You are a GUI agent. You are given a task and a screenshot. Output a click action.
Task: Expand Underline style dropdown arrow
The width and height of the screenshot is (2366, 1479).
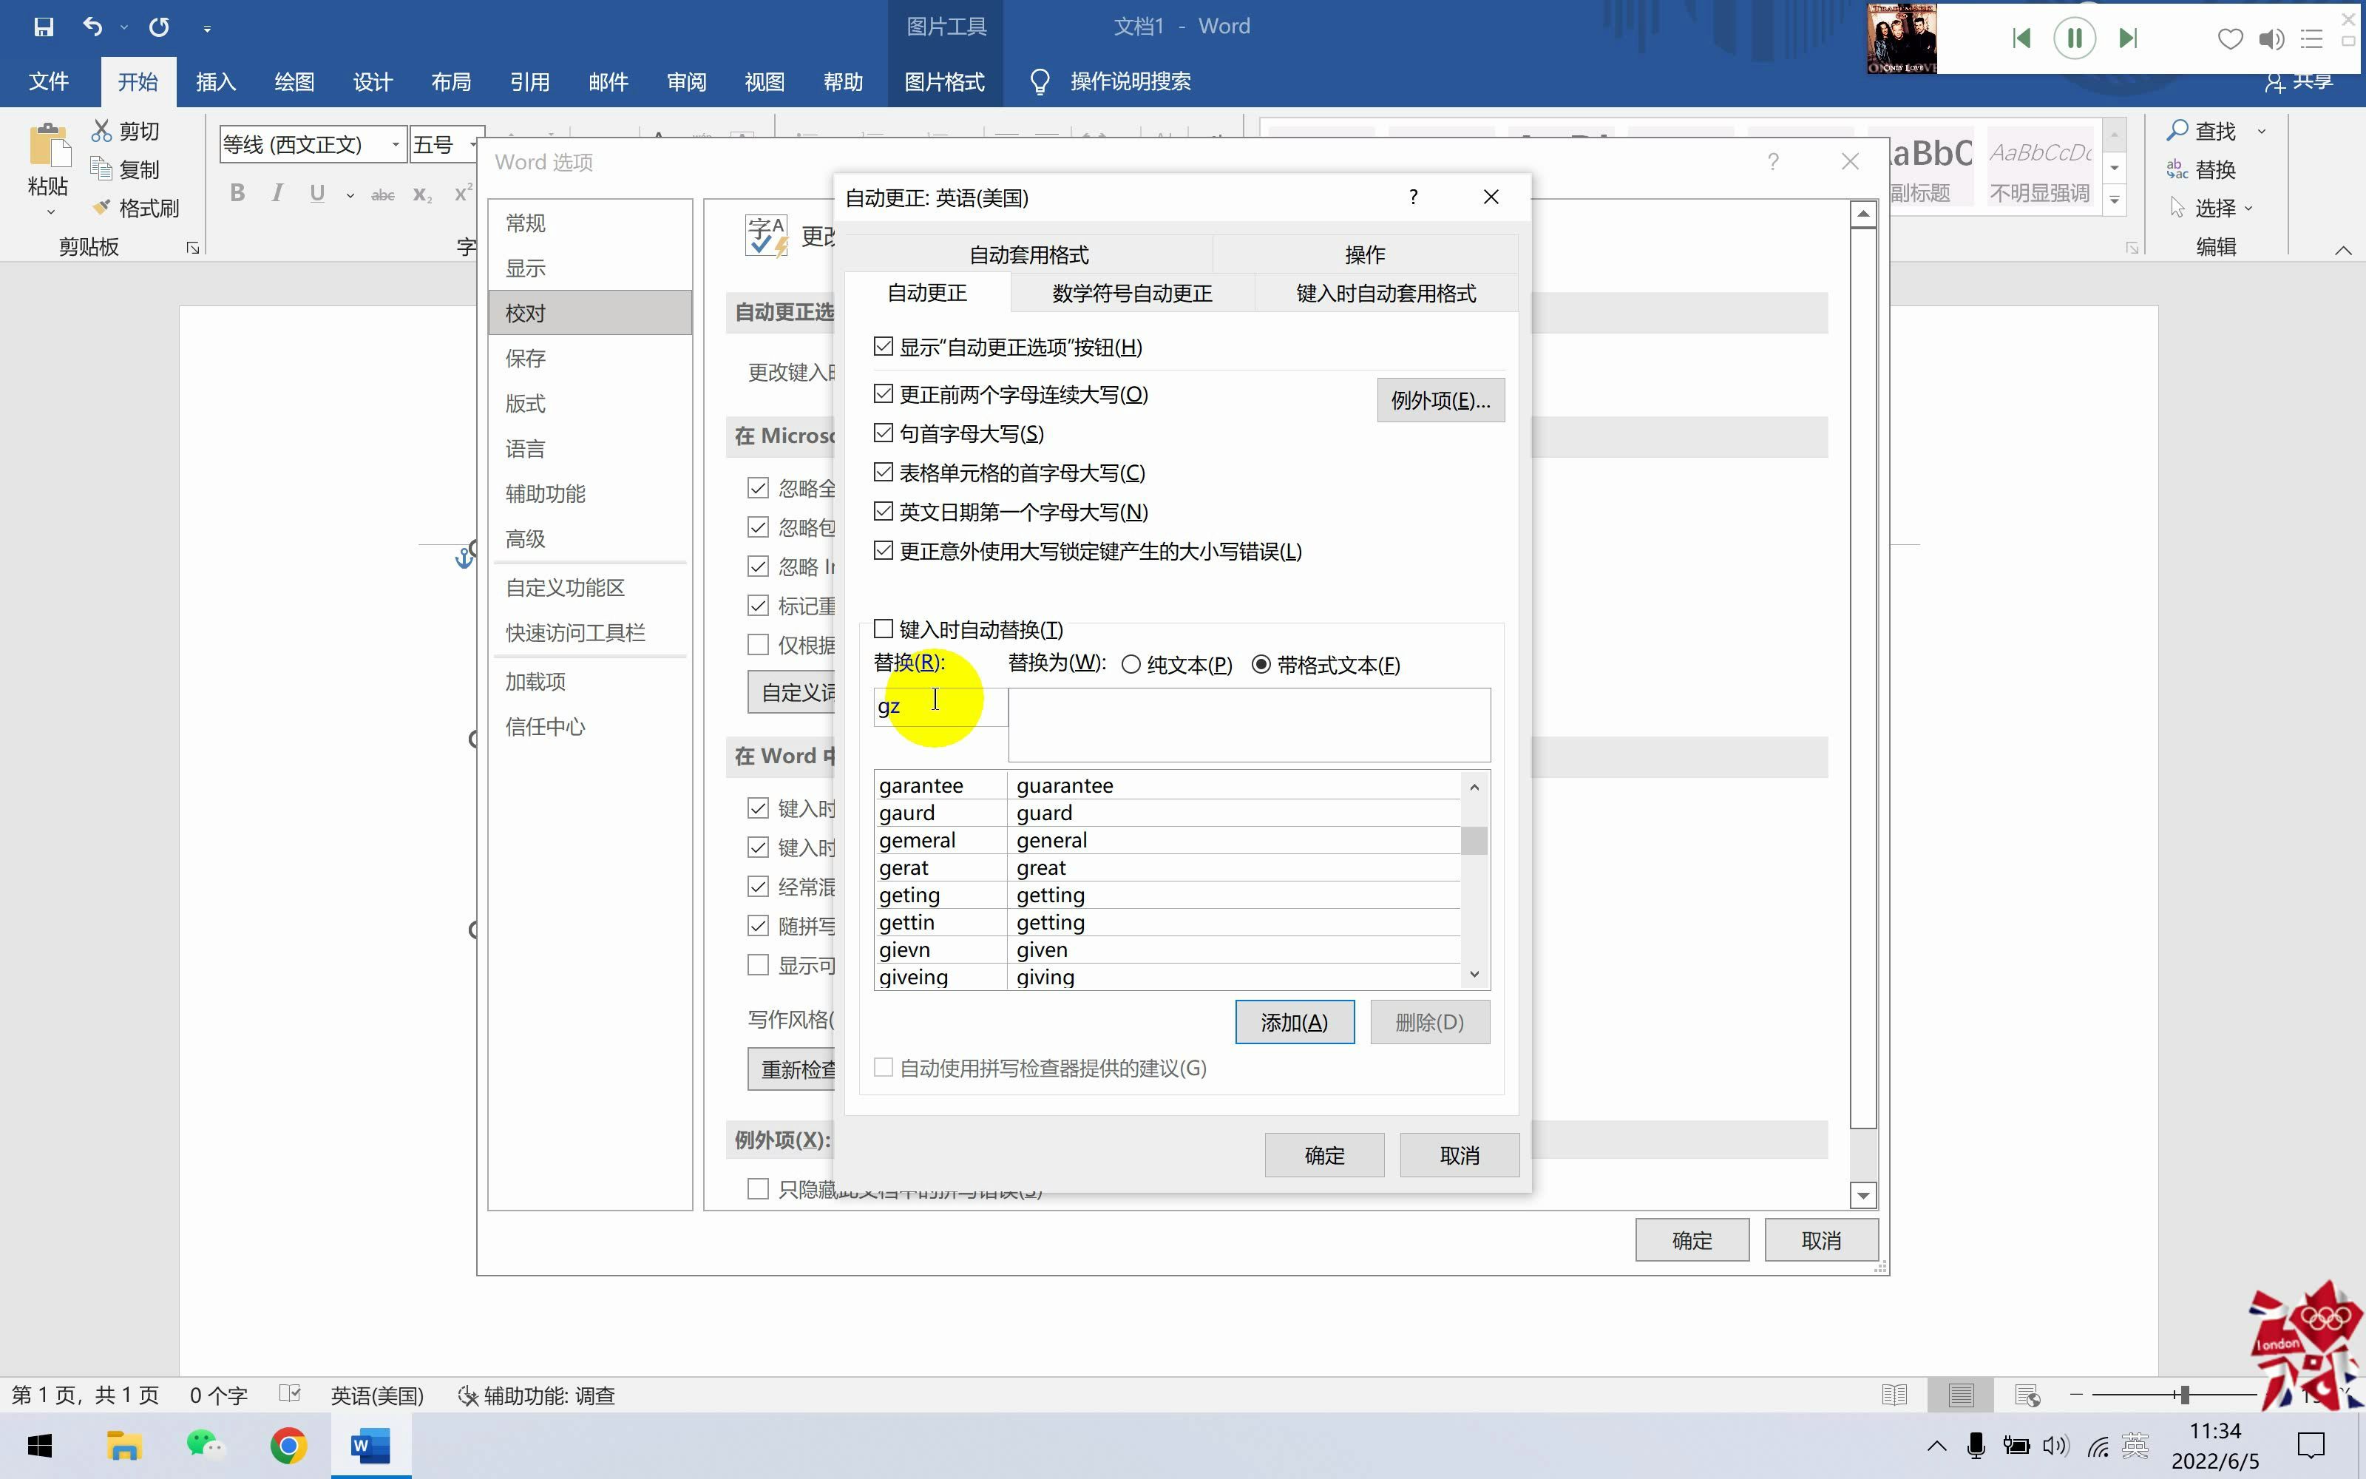click(x=350, y=194)
